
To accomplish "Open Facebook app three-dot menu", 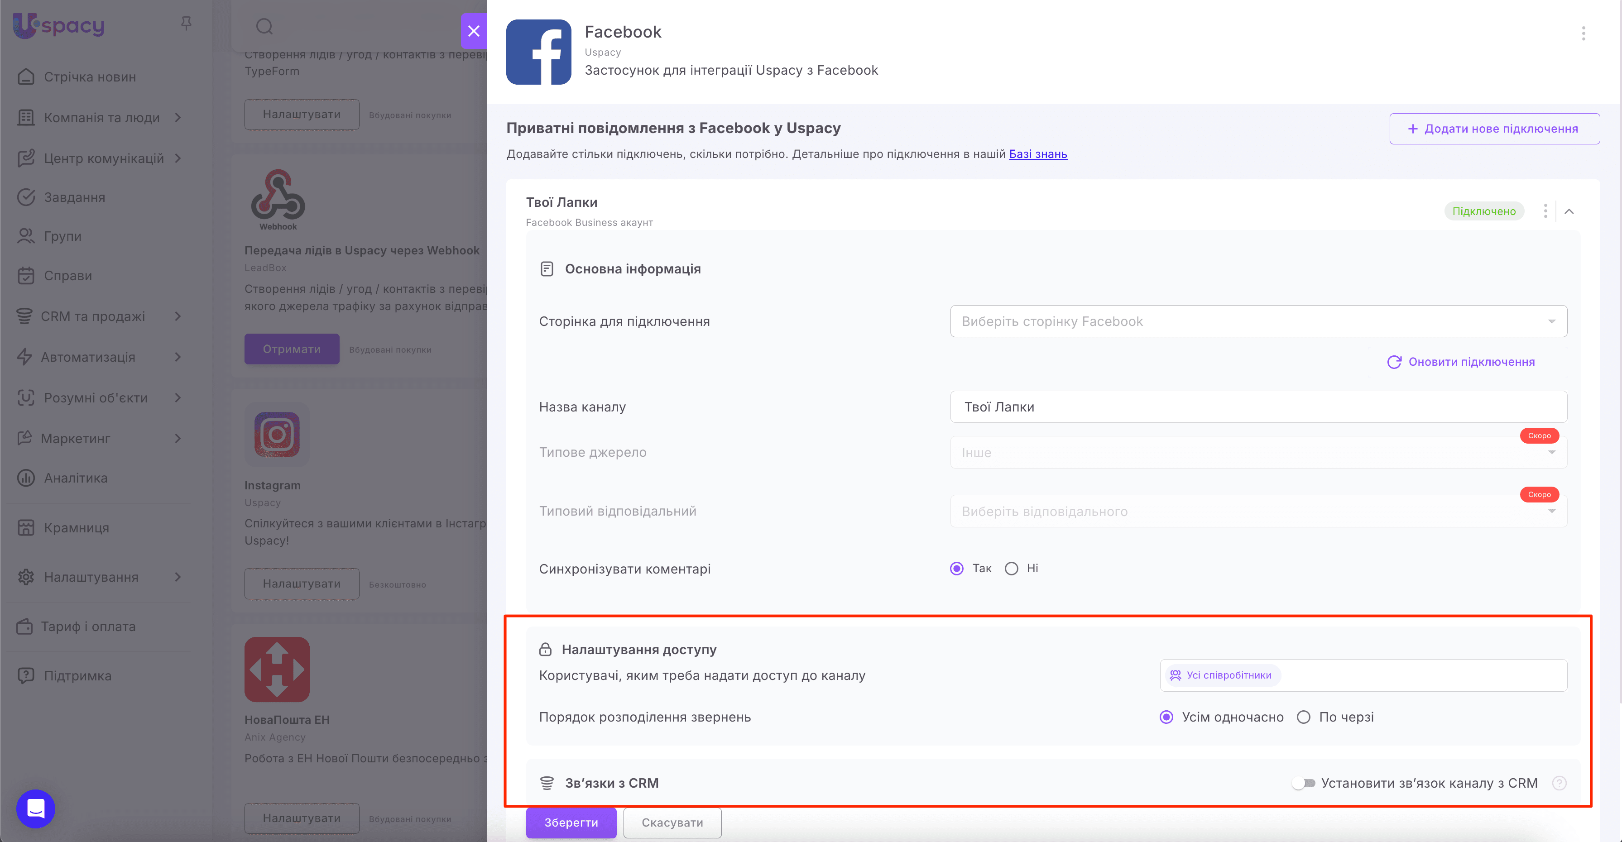I will point(1583,33).
